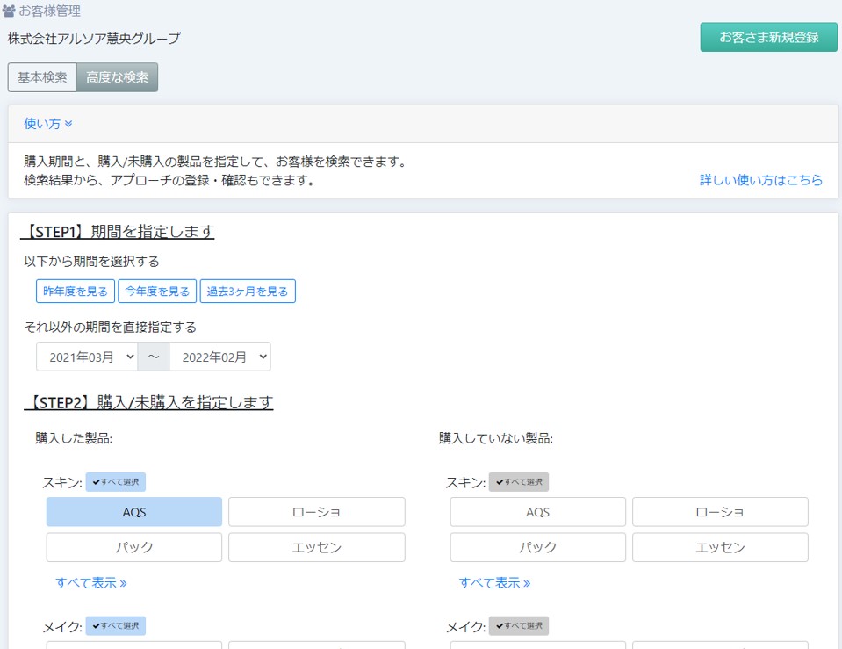
Task: Switch to 基本検索 tab
Action: point(42,77)
